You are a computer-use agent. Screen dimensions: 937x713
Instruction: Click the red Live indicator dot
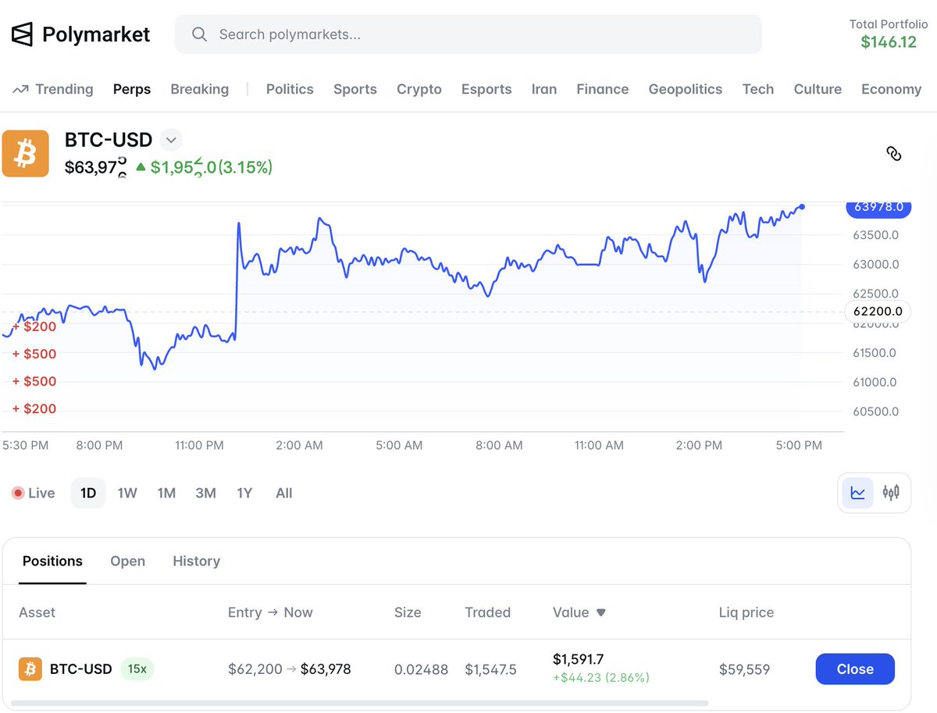(x=18, y=493)
